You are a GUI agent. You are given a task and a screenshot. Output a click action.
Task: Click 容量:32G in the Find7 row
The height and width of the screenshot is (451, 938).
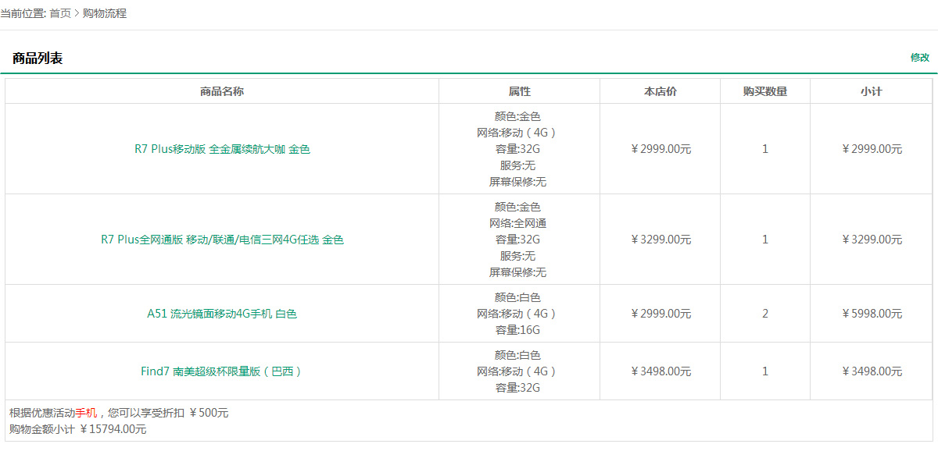tap(517, 388)
